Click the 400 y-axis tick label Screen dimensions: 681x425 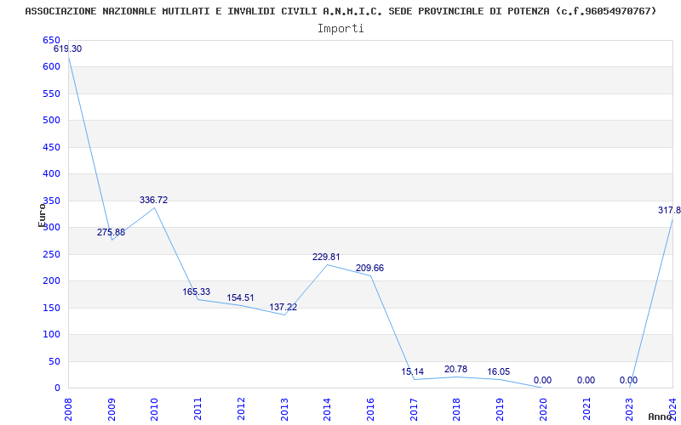point(51,174)
